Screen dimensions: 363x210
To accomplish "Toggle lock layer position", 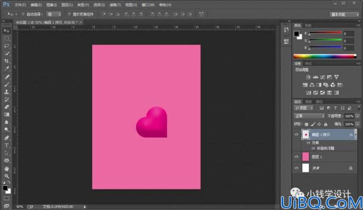I will [319, 125].
